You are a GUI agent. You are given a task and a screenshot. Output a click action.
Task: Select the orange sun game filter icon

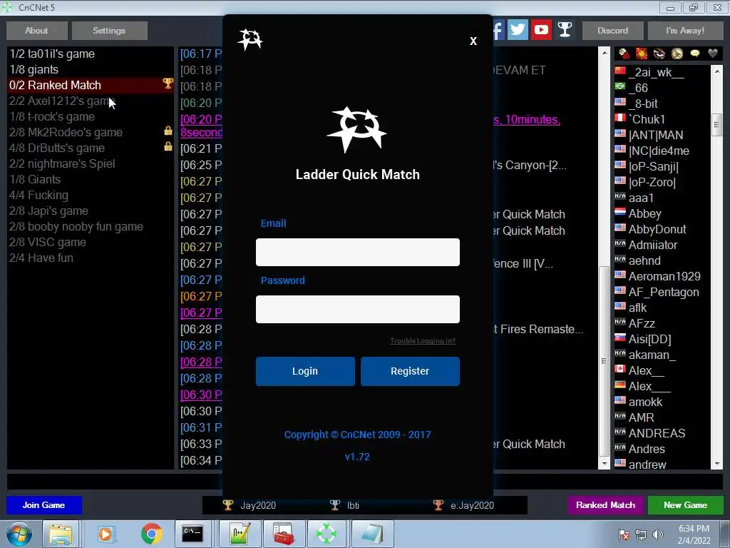(642, 54)
